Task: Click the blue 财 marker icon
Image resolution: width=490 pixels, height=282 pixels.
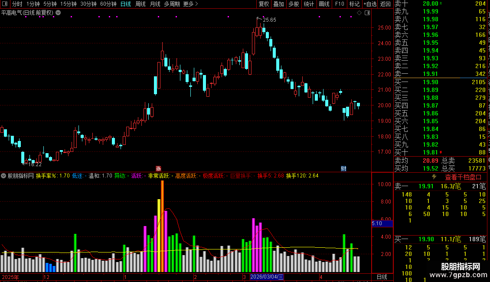Action: (x=343, y=168)
